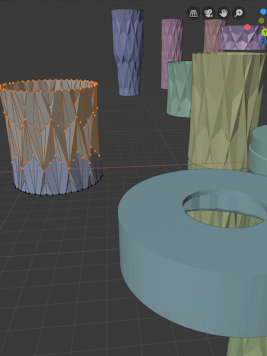The width and height of the screenshot is (267, 356).
Task: Click the magnifier zoom view icon
Action: [238, 13]
